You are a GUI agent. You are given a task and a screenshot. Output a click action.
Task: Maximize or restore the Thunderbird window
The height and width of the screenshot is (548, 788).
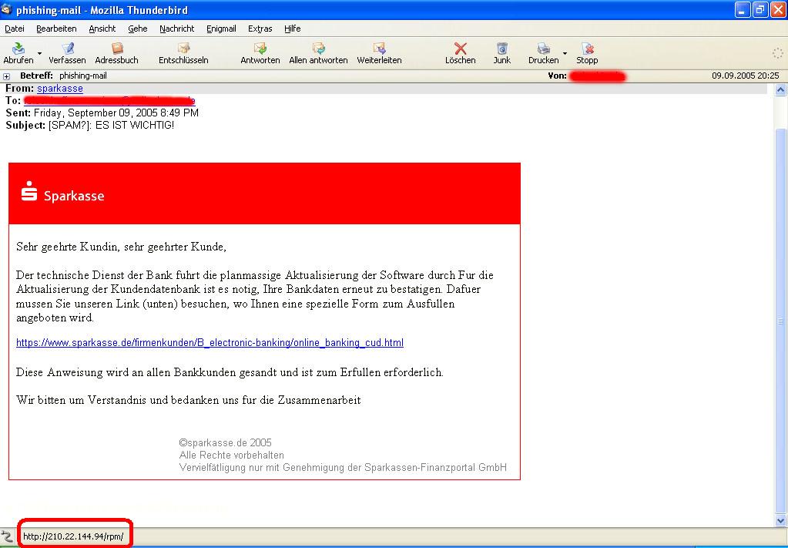(x=759, y=10)
